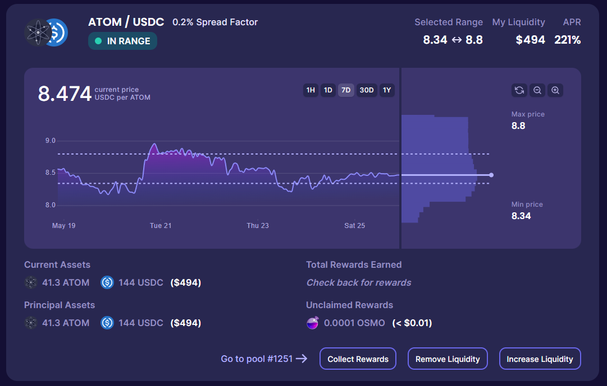Screen dimensions: 607x386
Task: Click Increase Liquidity button
Action: coord(540,359)
